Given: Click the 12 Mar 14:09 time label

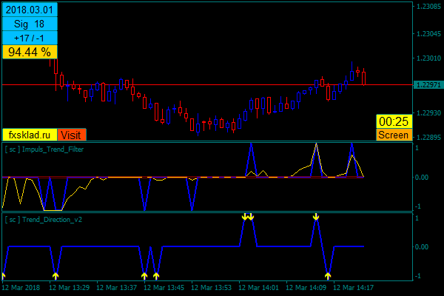Looking at the screenshot, I should coord(306,288).
